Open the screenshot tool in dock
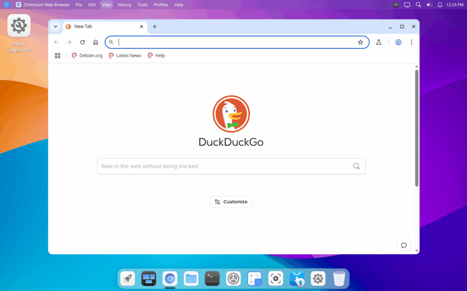Viewport: 467px width, 291px height. click(x=275, y=278)
